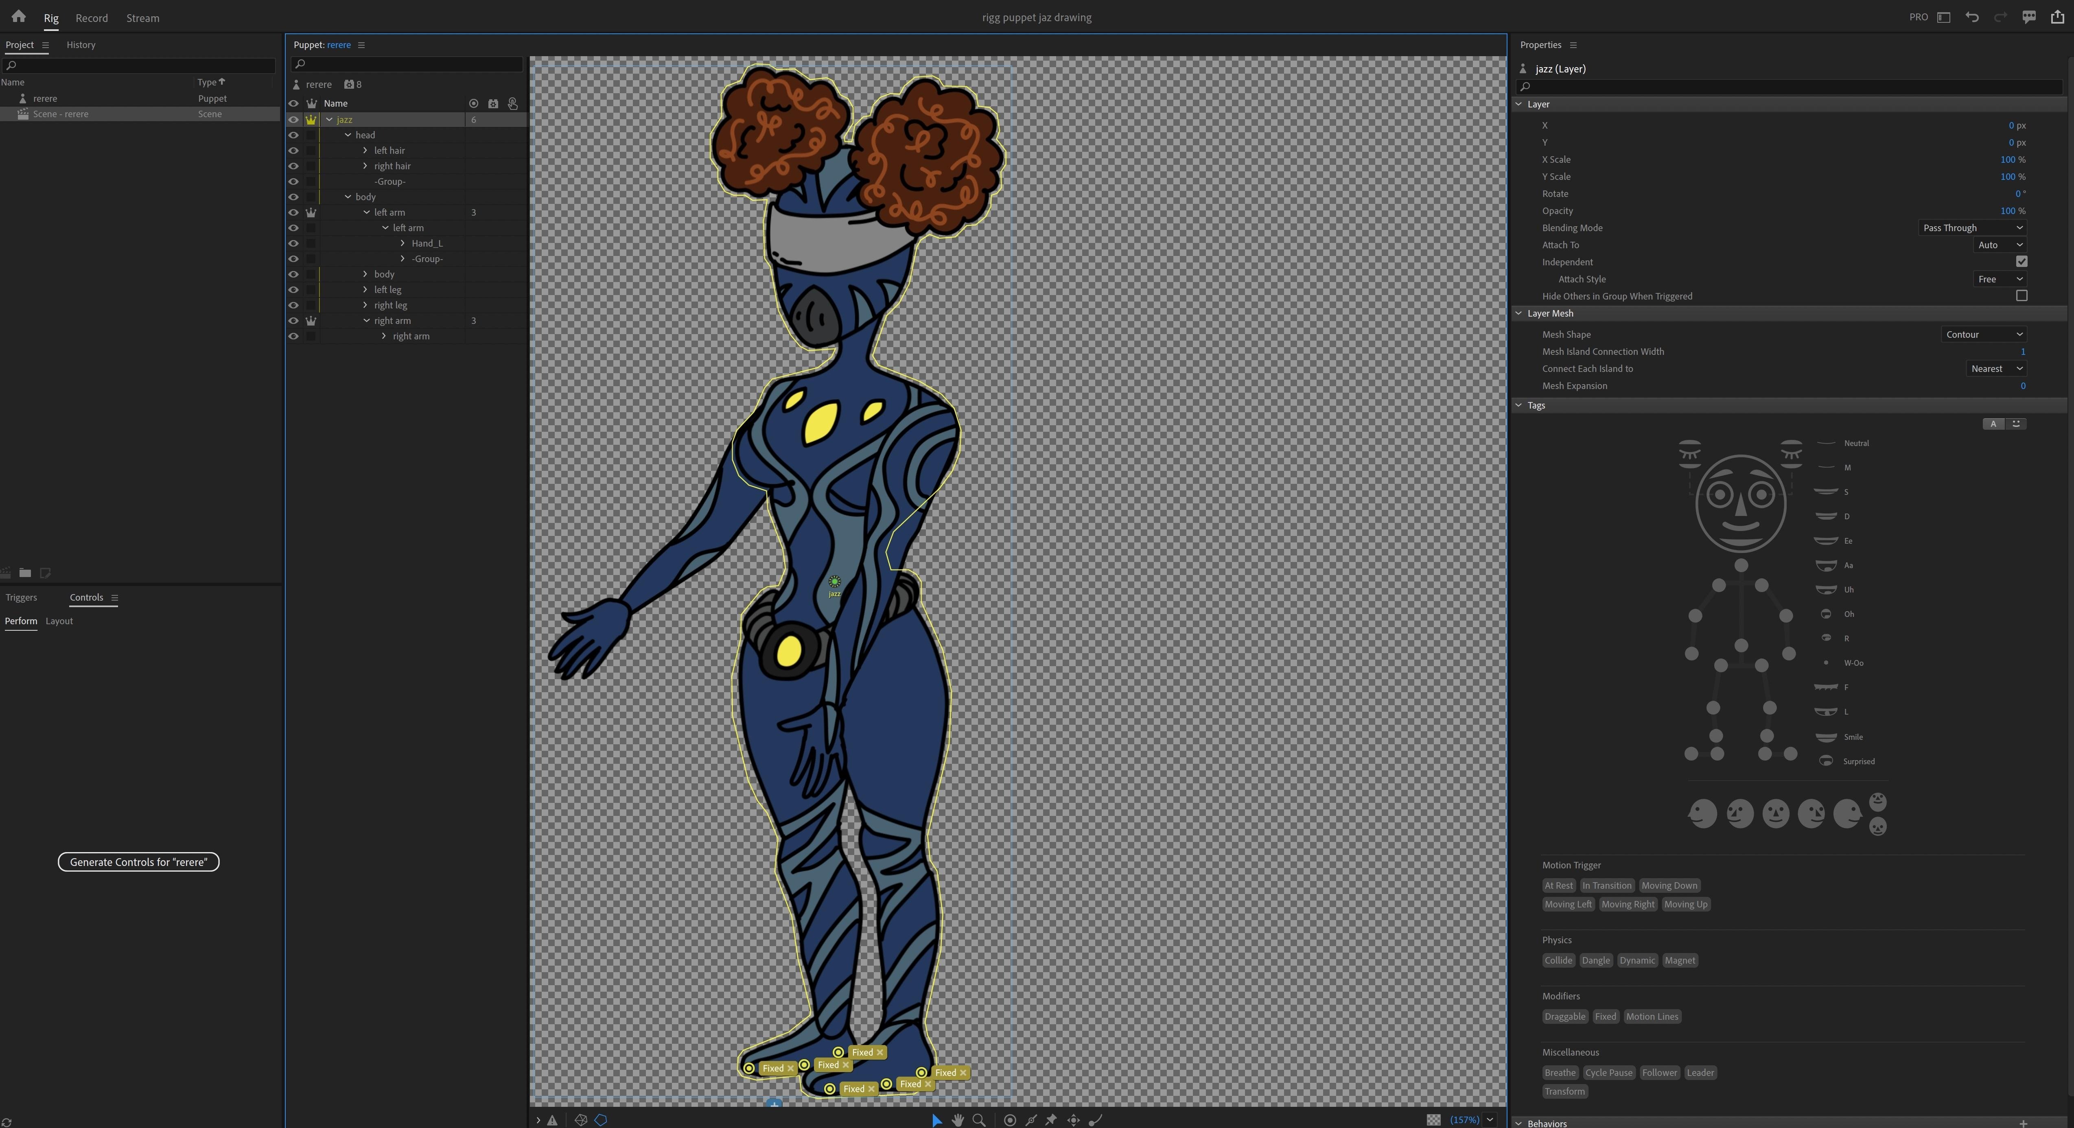Toggle the Independent checkbox
2074x1128 pixels.
click(x=2021, y=262)
